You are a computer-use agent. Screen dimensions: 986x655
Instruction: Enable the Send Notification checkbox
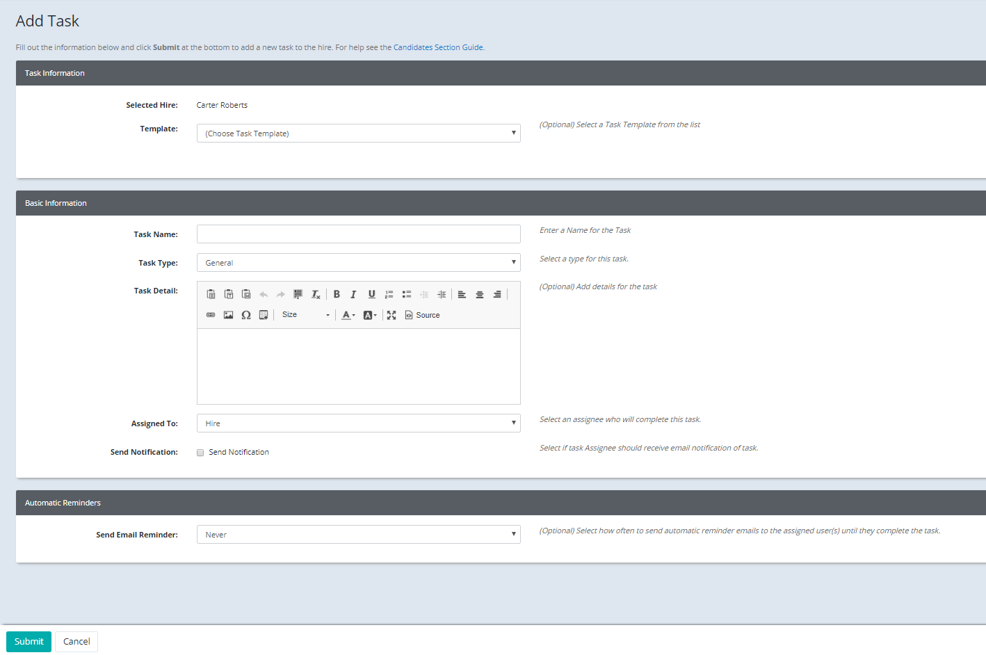pyautogui.click(x=200, y=452)
